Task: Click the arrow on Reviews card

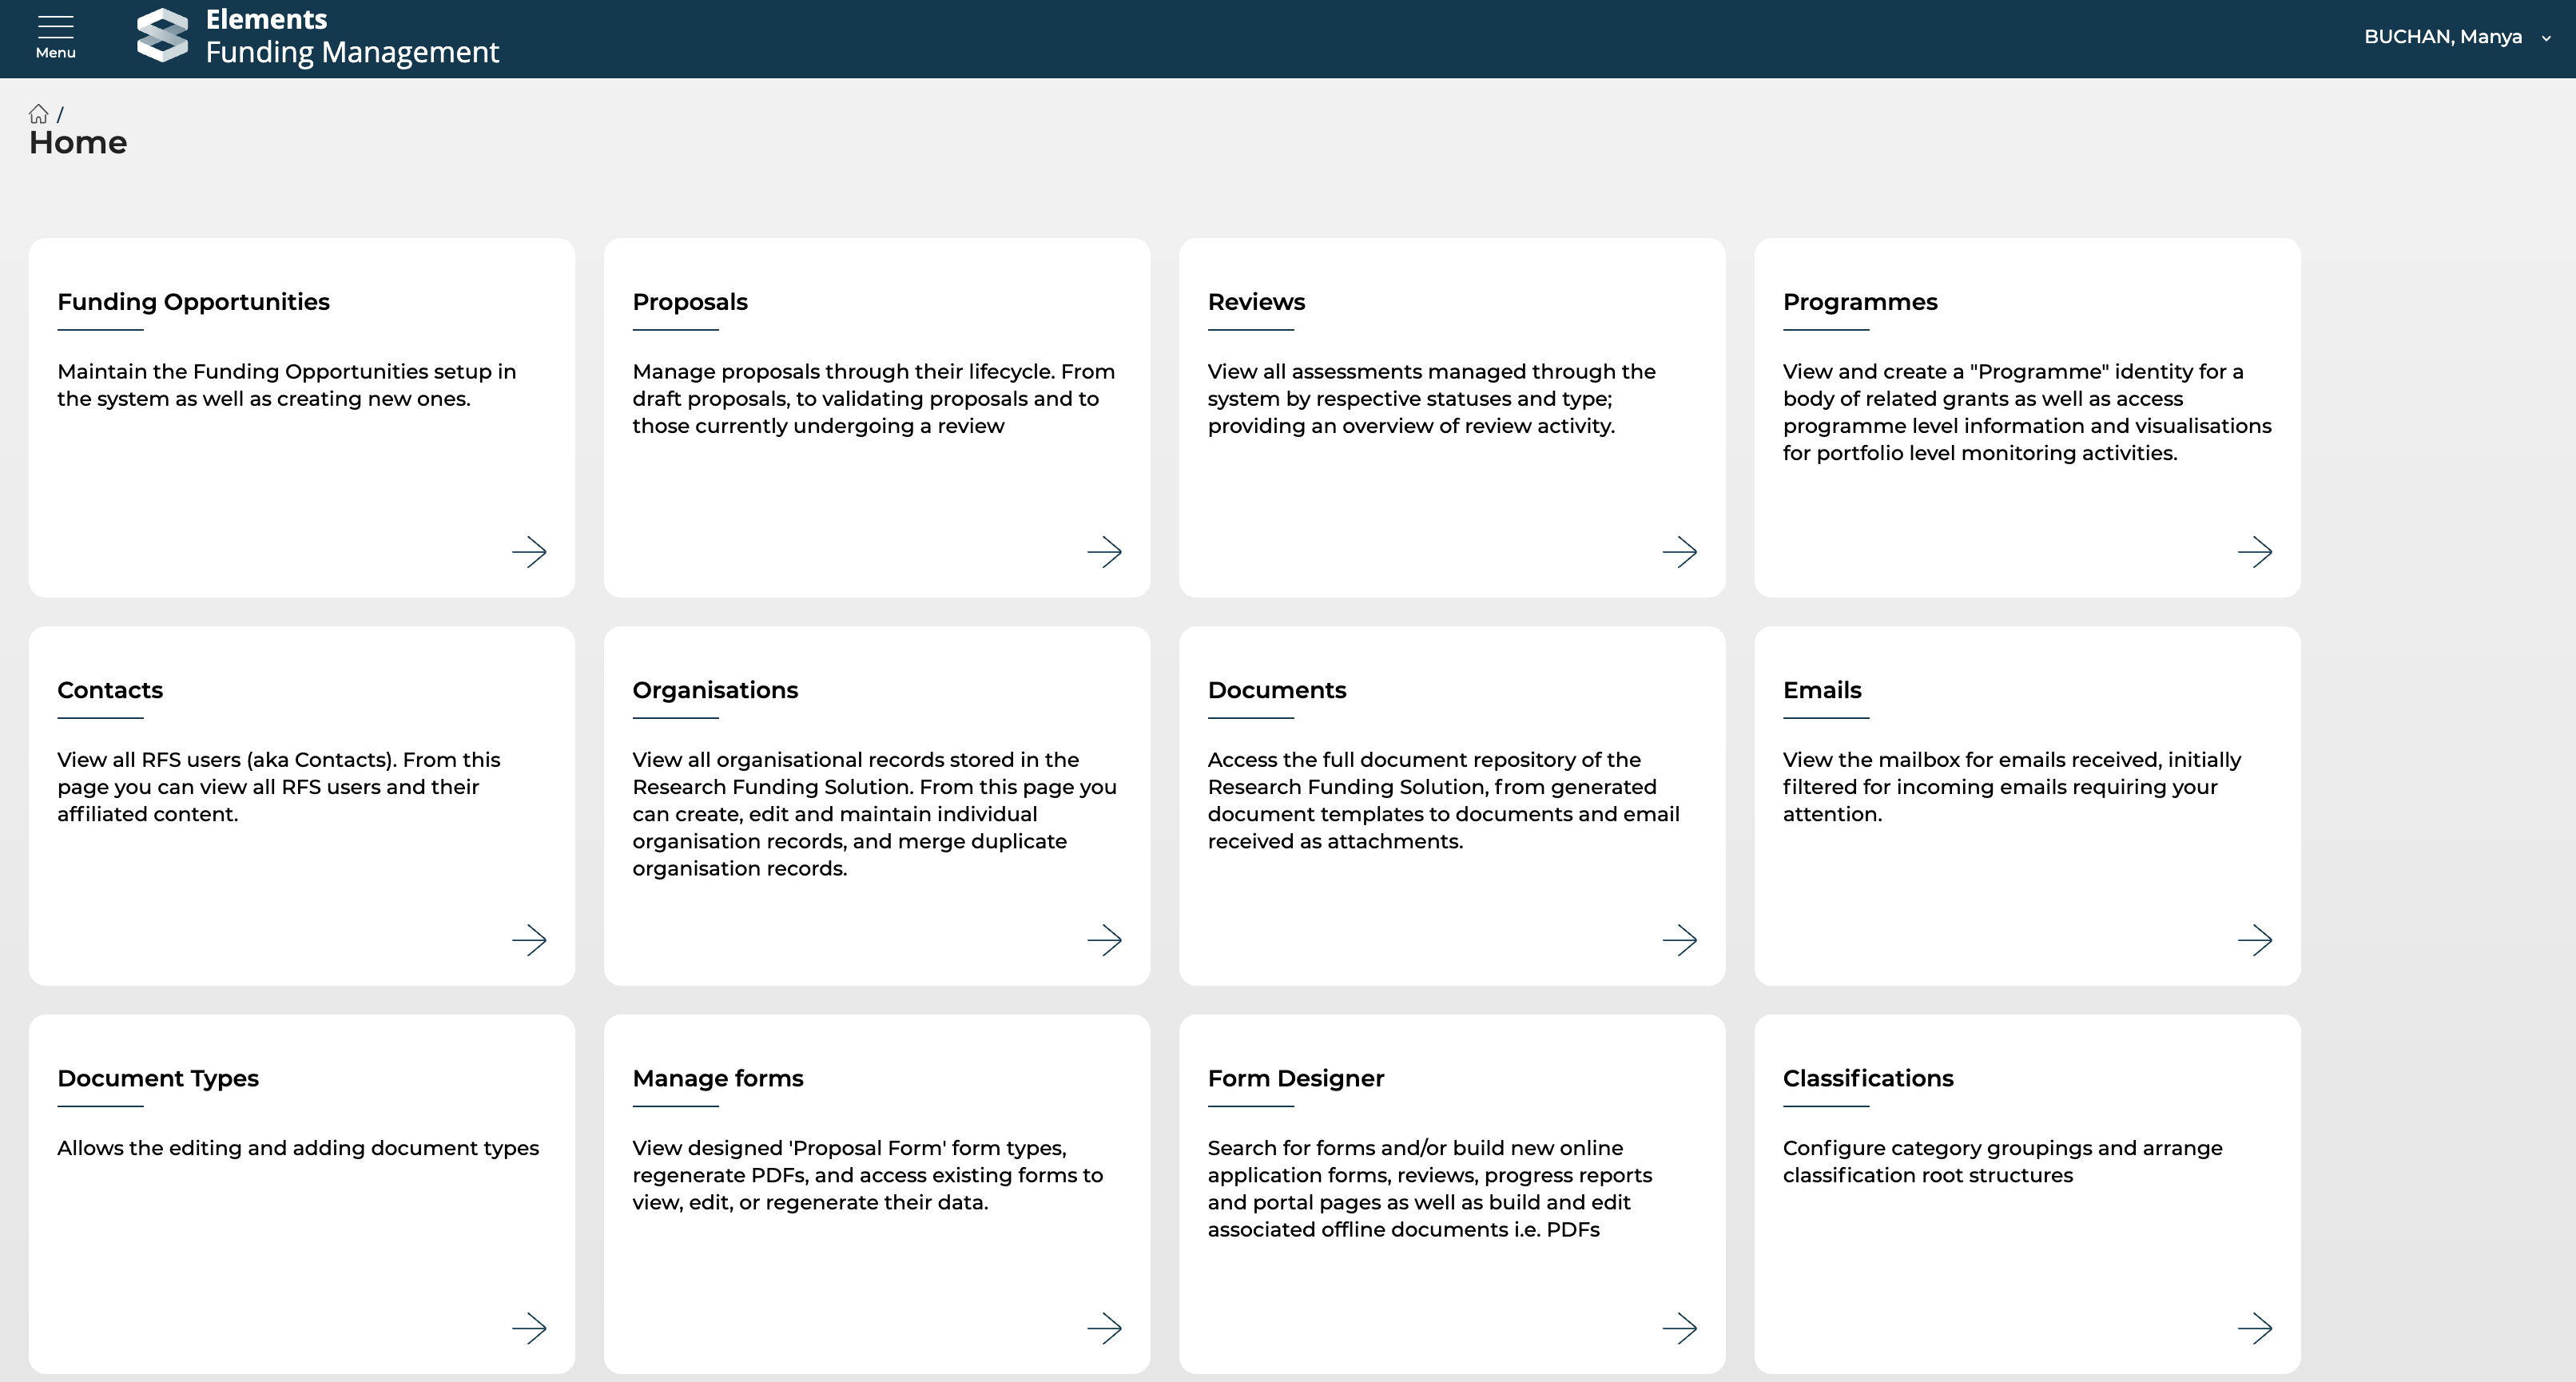Action: pyautogui.click(x=1679, y=552)
